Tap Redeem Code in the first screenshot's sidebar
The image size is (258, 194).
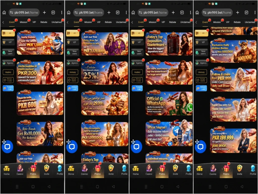tap(8, 88)
